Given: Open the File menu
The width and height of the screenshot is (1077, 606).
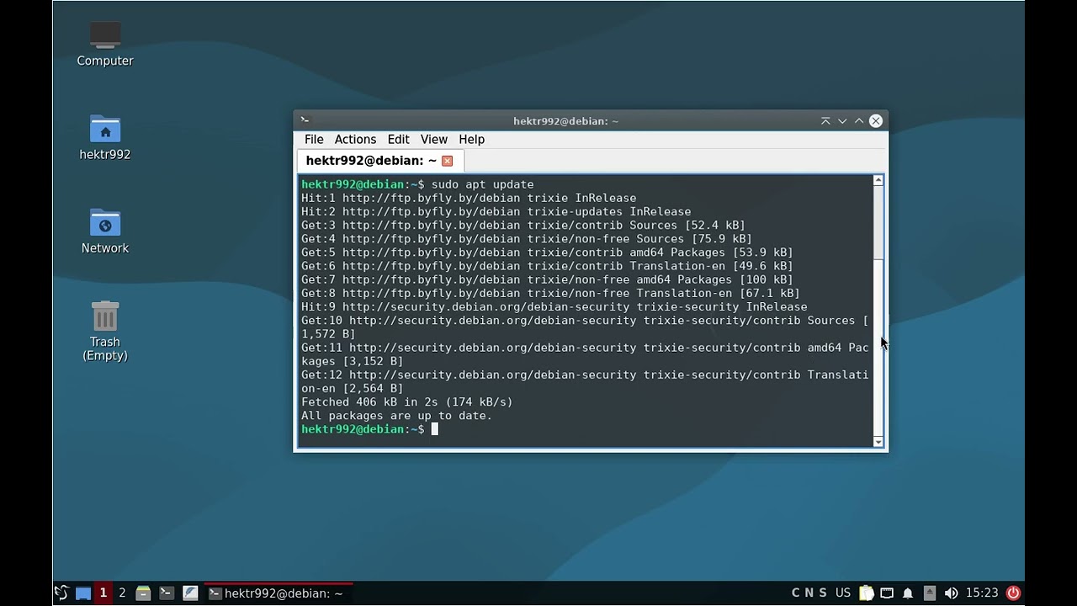Looking at the screenshot, I should coord(314,139).
